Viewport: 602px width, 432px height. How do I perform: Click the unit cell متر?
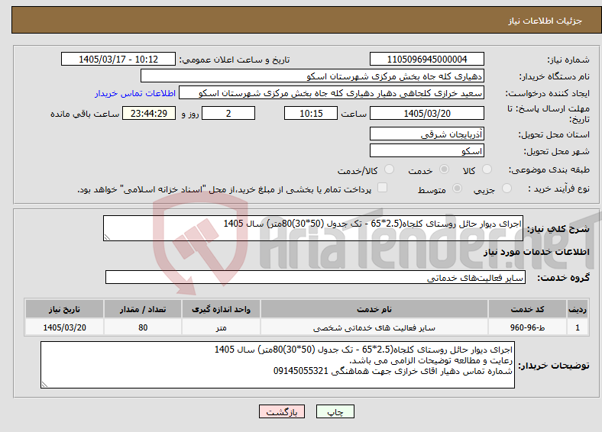[x=221, y=327]
